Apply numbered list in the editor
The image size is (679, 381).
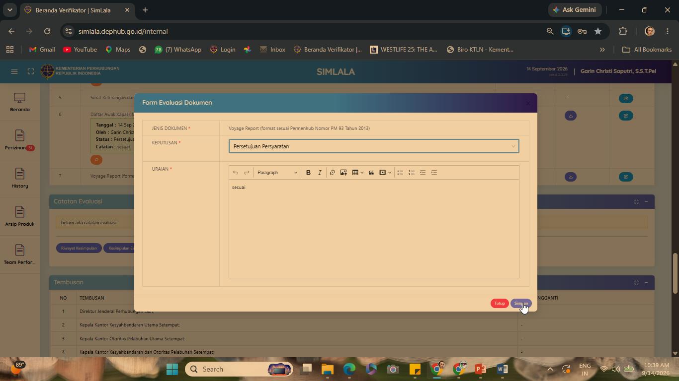click(x=412, y=173)
